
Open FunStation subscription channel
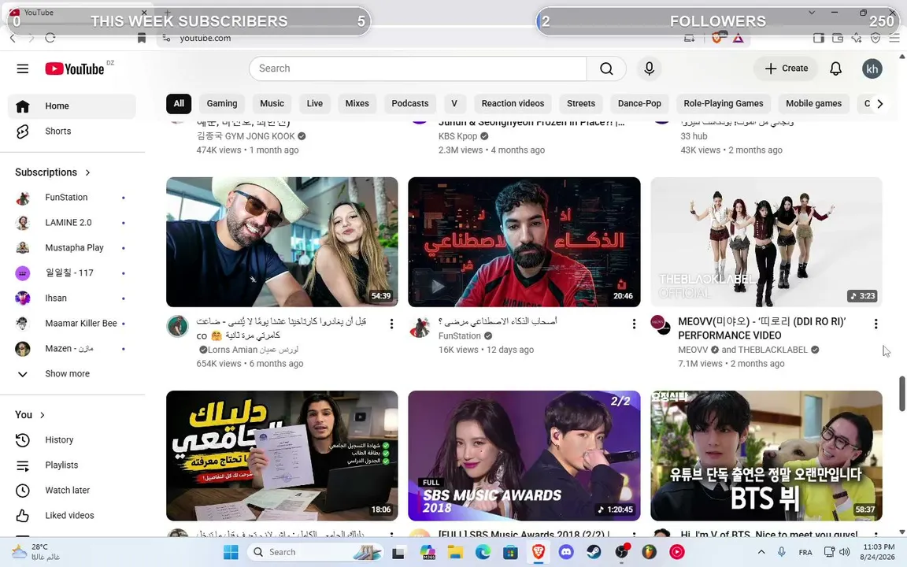click(x=72, y=198)
